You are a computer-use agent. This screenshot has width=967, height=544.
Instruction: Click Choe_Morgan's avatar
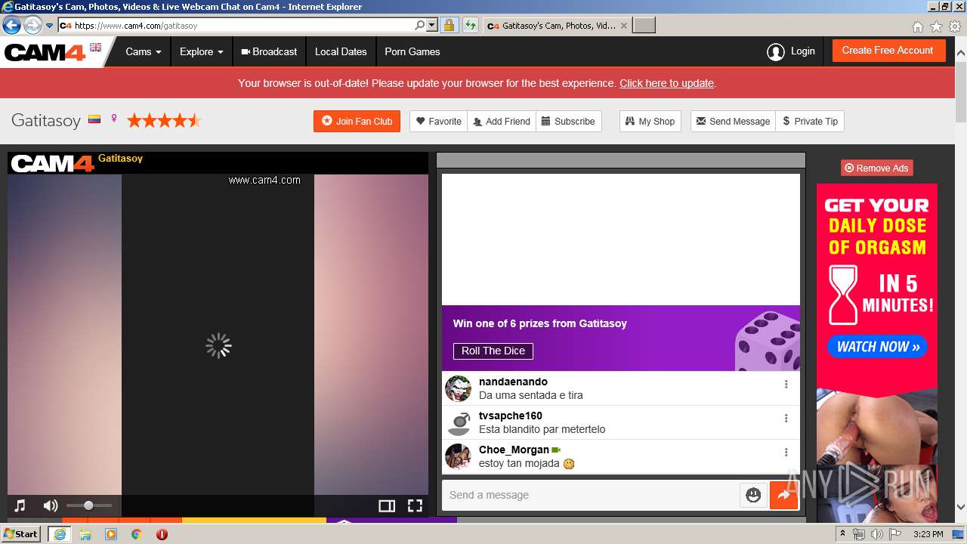pos(458,456)
